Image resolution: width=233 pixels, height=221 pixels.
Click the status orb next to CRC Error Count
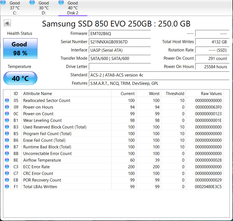click(x=7, y=173)
